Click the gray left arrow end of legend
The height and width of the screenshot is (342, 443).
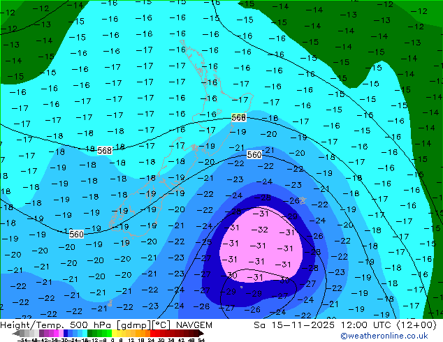(16, 334)
